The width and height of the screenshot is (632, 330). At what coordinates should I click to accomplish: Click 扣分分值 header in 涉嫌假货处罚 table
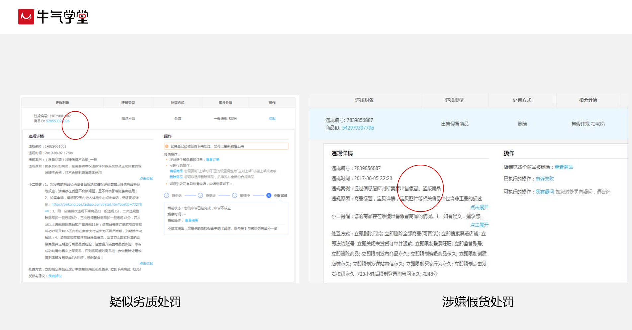click(588, 100)
